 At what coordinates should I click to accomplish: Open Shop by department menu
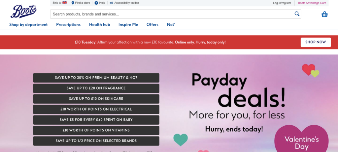(x=28, y=25)
